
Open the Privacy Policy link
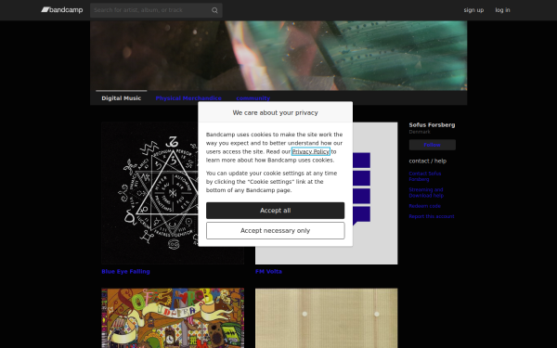pyautogui.click(x=311, y=151)
